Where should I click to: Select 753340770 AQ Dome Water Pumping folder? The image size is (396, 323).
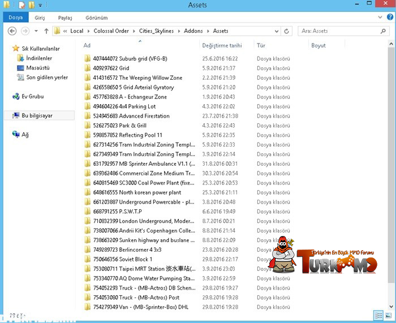click(x=144, y=278)
